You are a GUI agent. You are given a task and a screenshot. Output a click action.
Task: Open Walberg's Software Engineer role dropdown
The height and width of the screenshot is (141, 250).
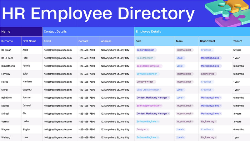[x=147, y=137]
